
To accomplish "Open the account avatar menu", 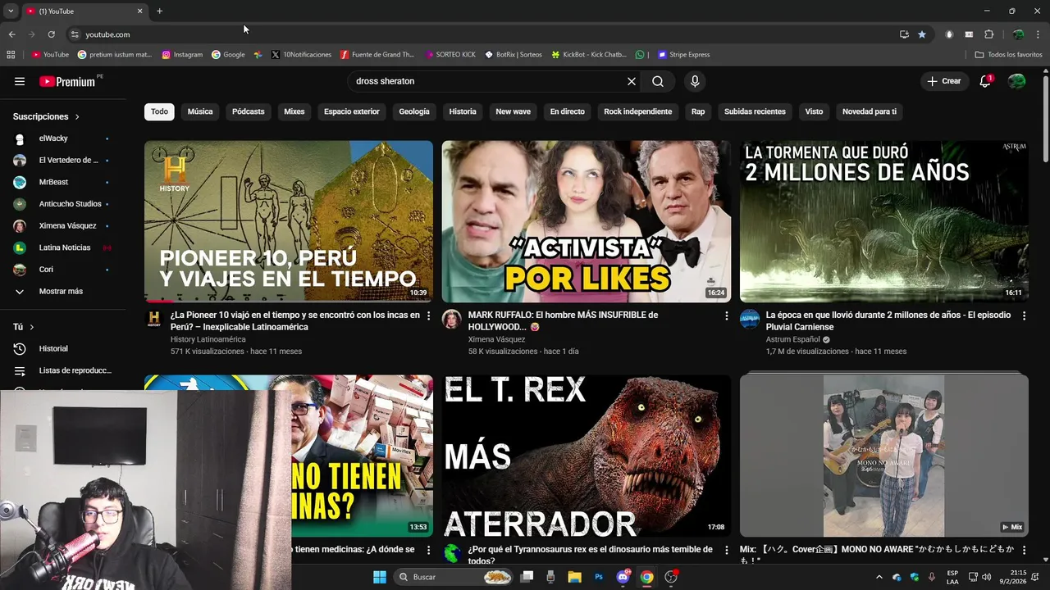I will 1016,81.
